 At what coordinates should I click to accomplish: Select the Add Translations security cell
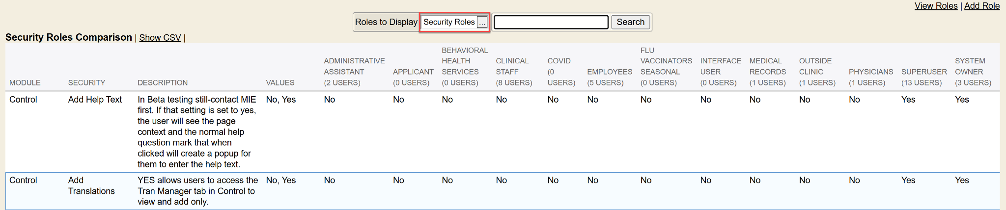point(91,185)
